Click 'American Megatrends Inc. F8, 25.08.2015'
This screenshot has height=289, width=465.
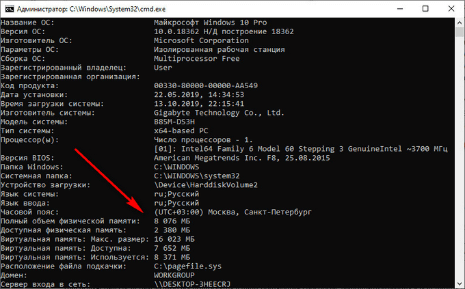click(x=241, y=158)
